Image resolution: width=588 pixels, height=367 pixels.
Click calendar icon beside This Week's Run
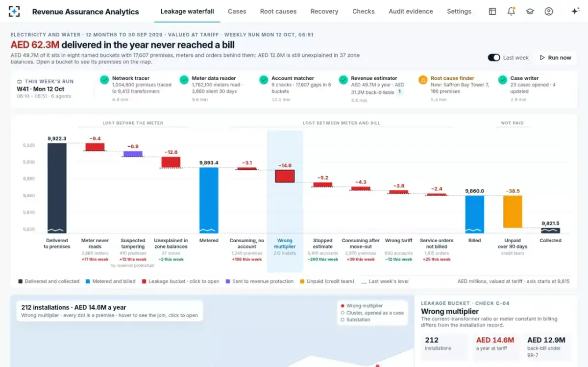(20, 82)
